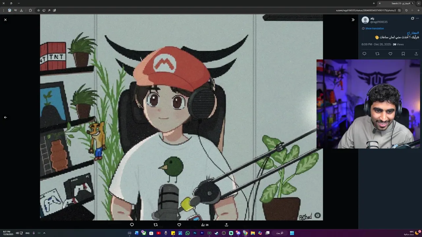Like heart icon below the photo
The image size is (422, 237).
[x=179, y=225]
